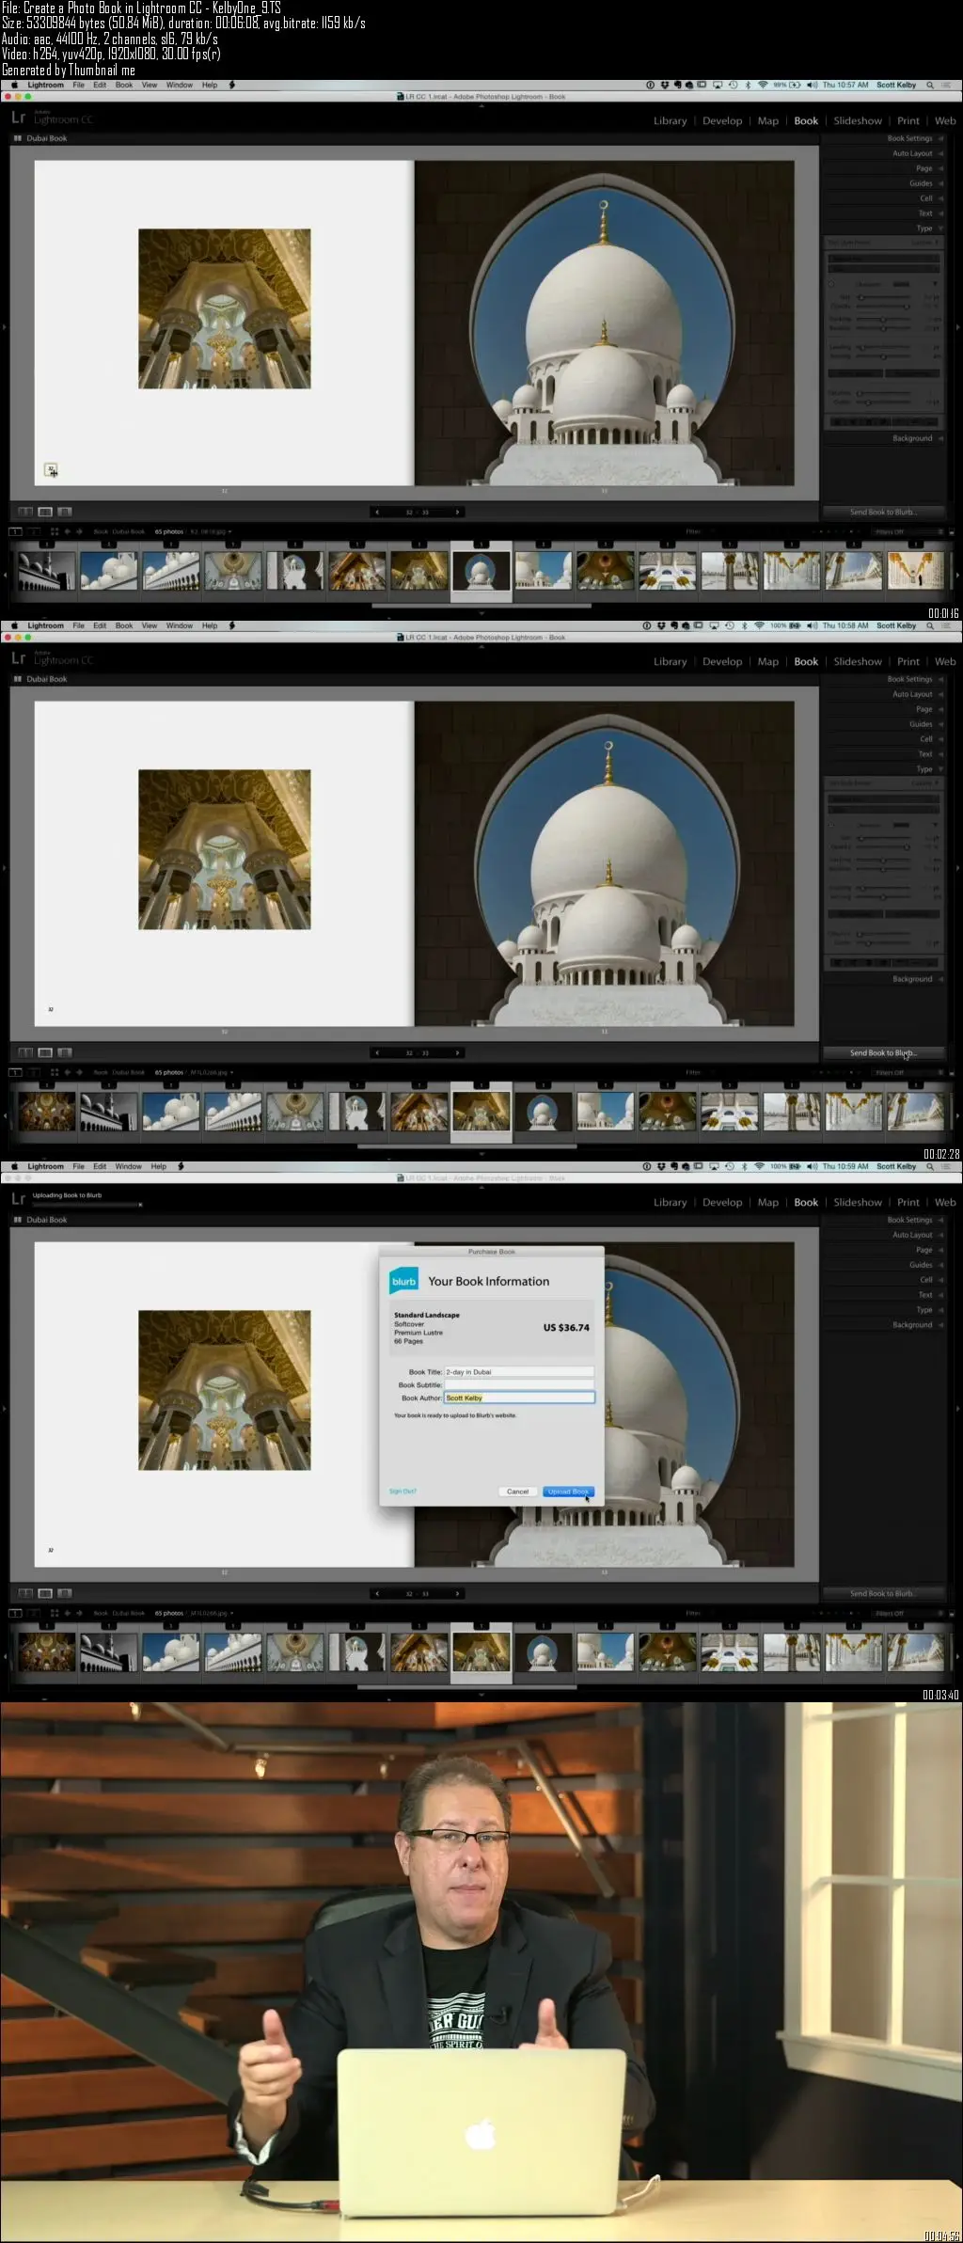
Task: Toggle Multi-Page View icon in 10:59 AM frame
Action: click(x=25, y=1593)
